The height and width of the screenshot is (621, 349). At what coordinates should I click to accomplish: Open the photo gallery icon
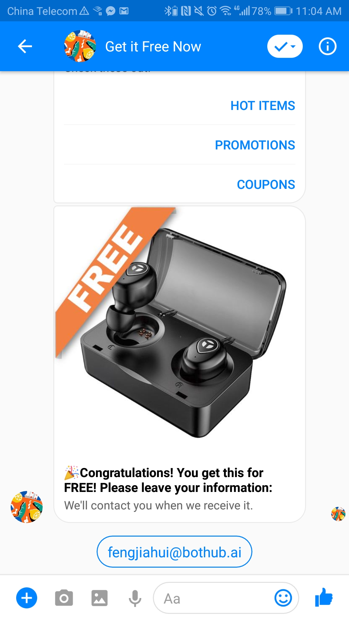pyautogui.click(x=99, y=598)
